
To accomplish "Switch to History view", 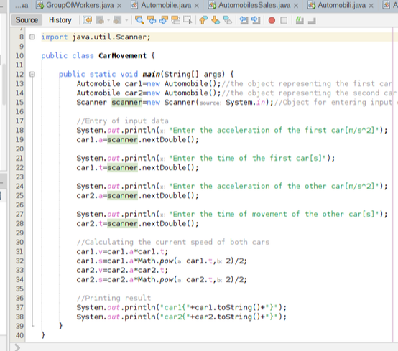I will coord(60,20).
